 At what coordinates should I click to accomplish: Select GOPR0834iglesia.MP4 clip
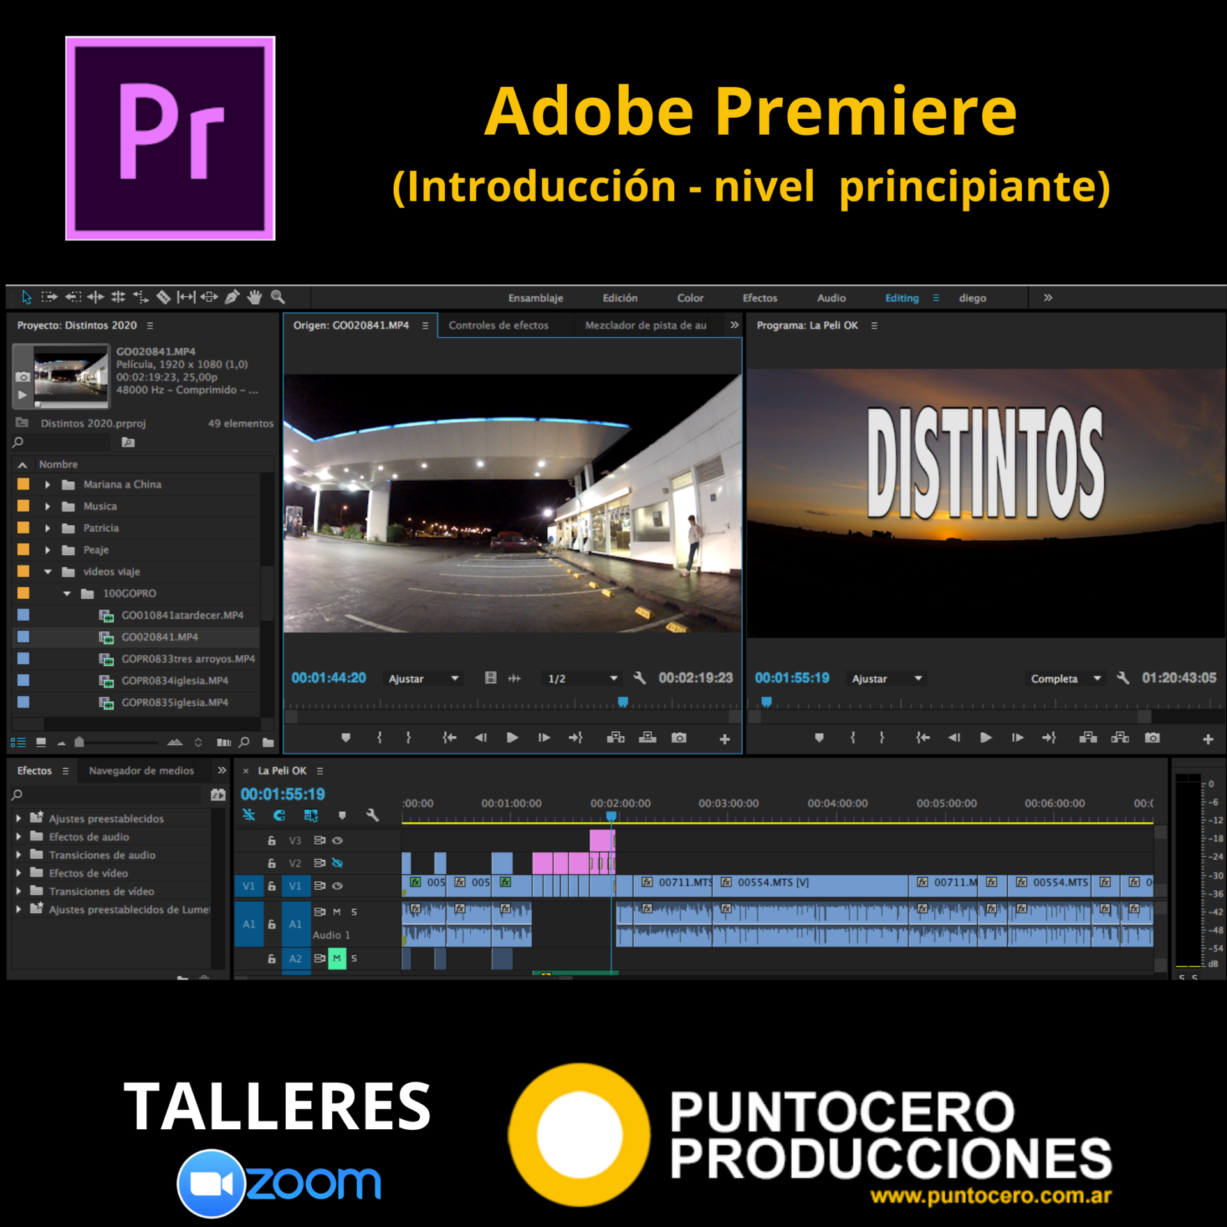[x=174, y=681]
